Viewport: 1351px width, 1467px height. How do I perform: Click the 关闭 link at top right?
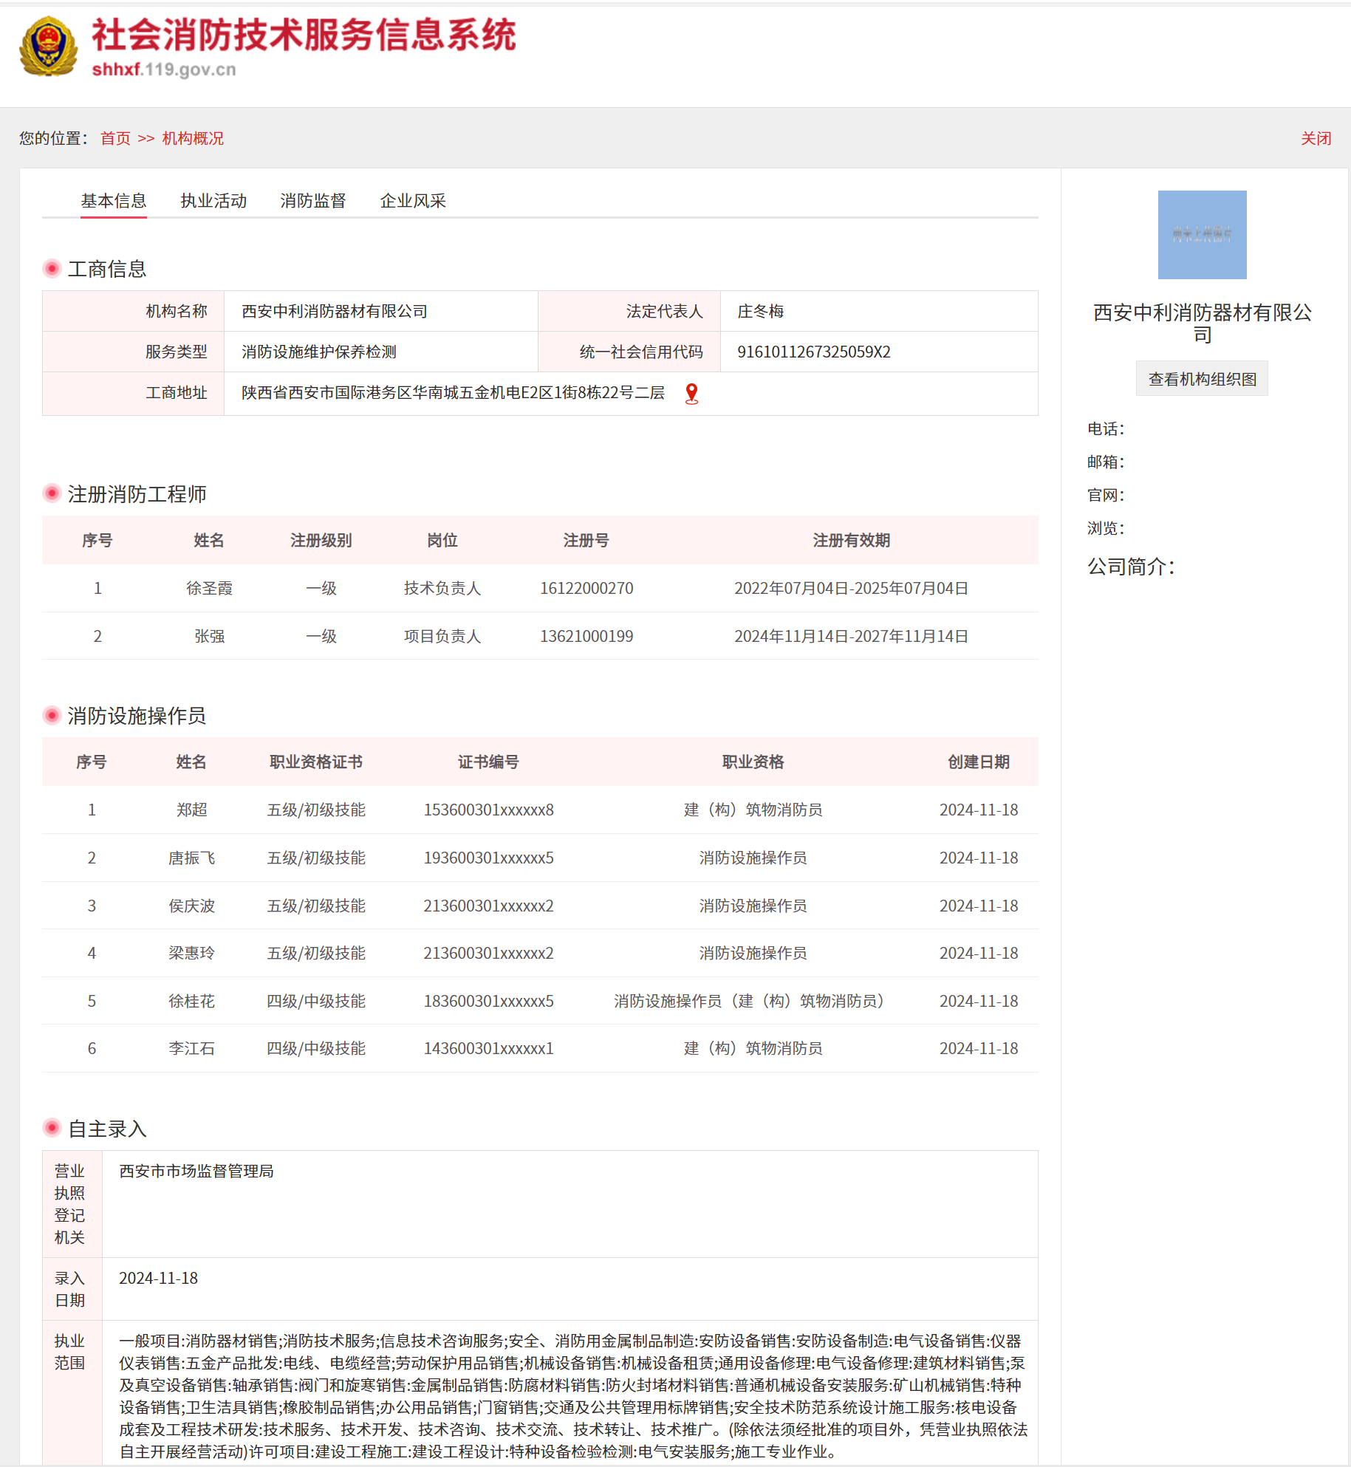click(1316, 138)
